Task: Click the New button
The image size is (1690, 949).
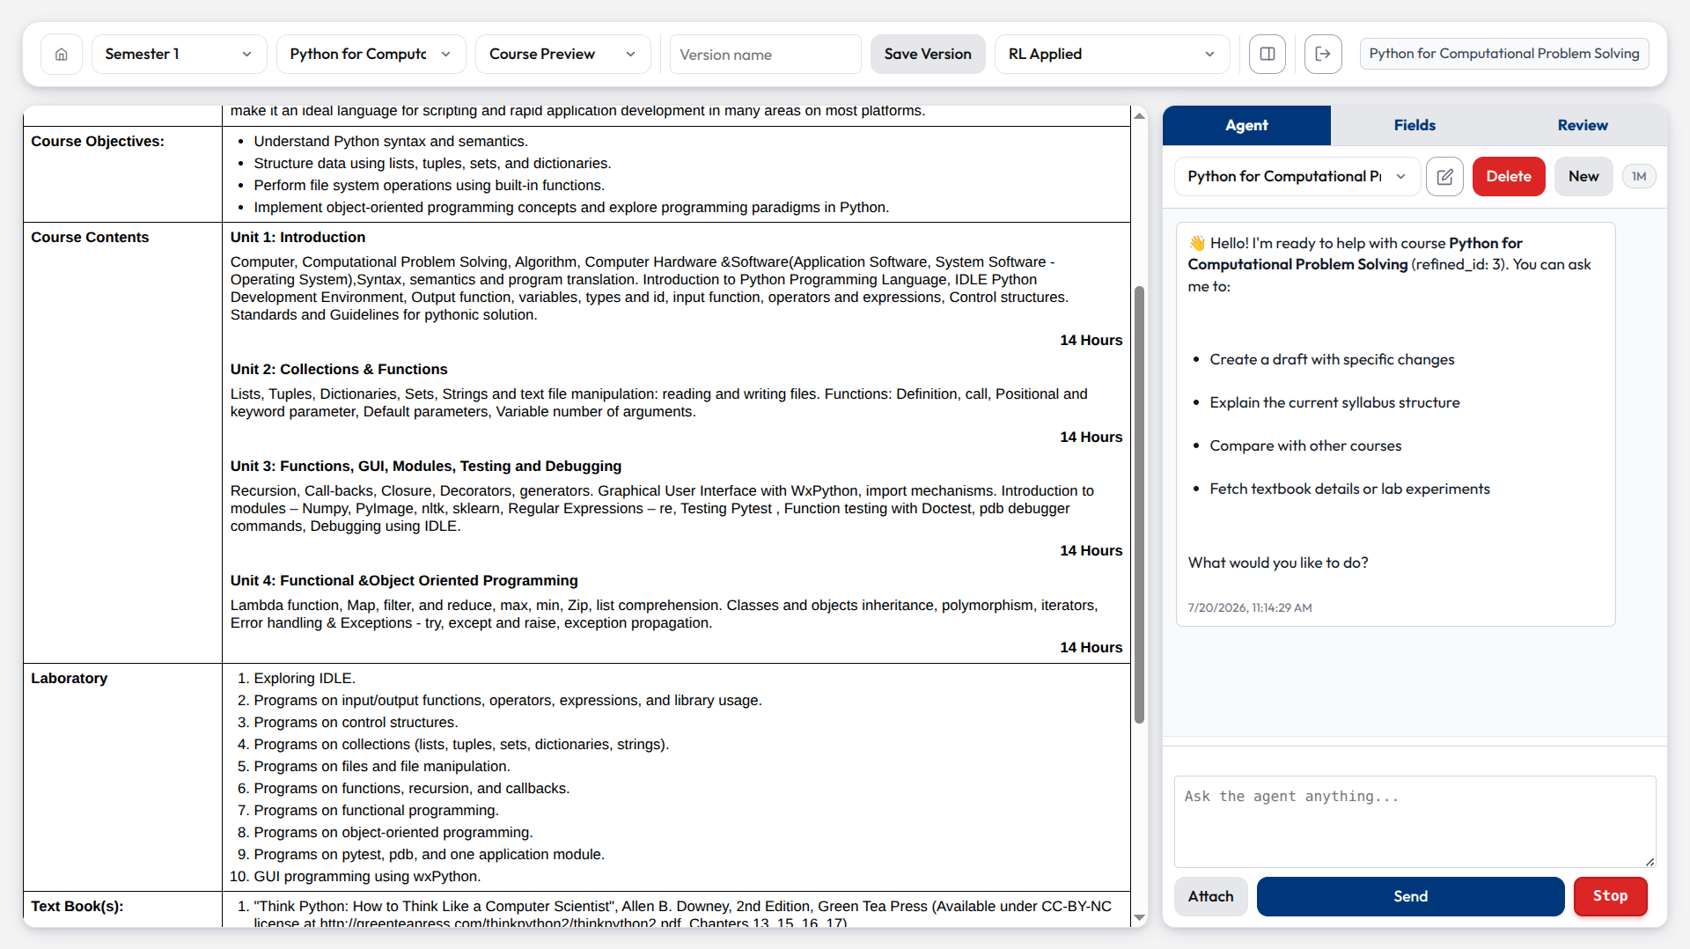Action: [x=1583, y=177]
